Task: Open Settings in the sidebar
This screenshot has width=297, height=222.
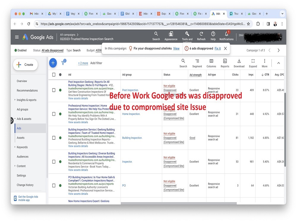Action: [21, 175]
